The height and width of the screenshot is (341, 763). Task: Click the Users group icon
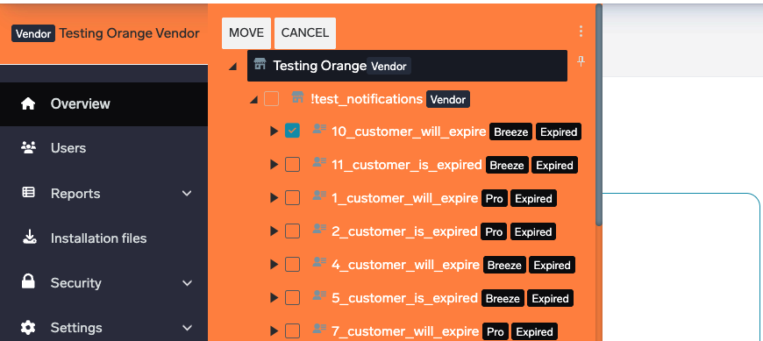pyautogui.click(x=28, y=147)
